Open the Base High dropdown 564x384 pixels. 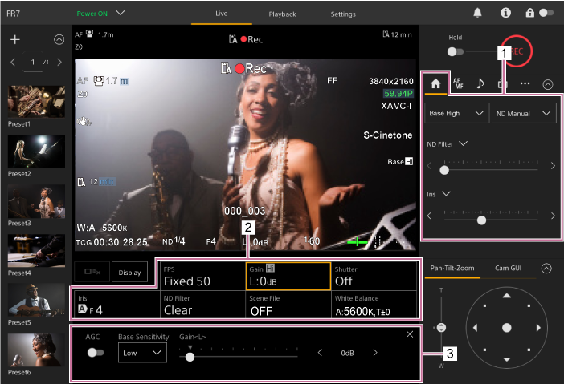[456, 114]
